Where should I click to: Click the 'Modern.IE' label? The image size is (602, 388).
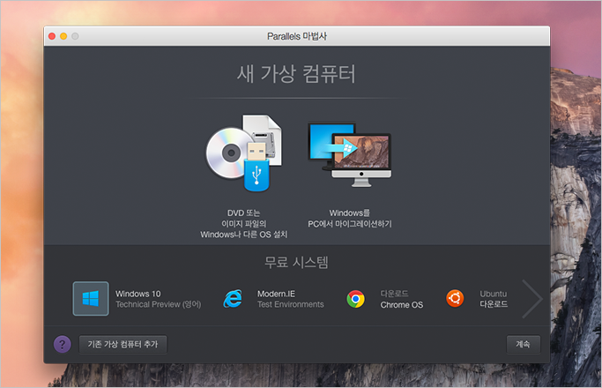(277, 294)
